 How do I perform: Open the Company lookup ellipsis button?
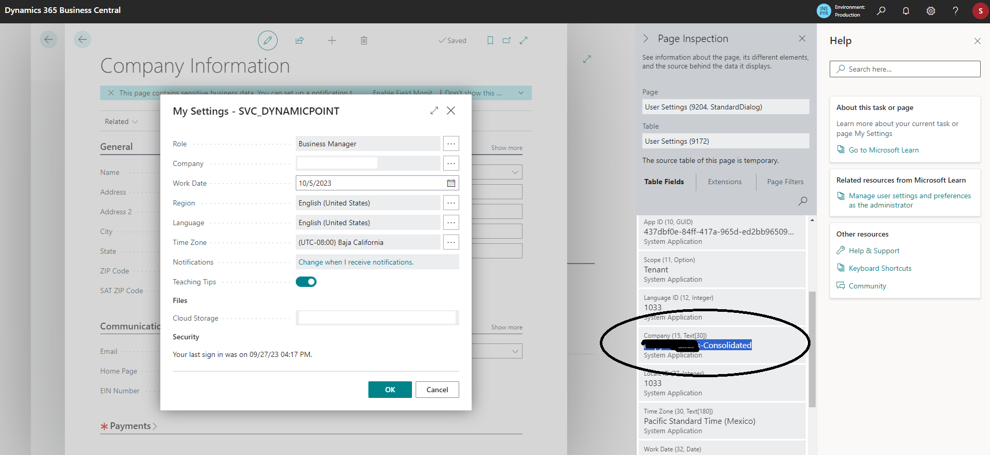(x=451, y=163)
